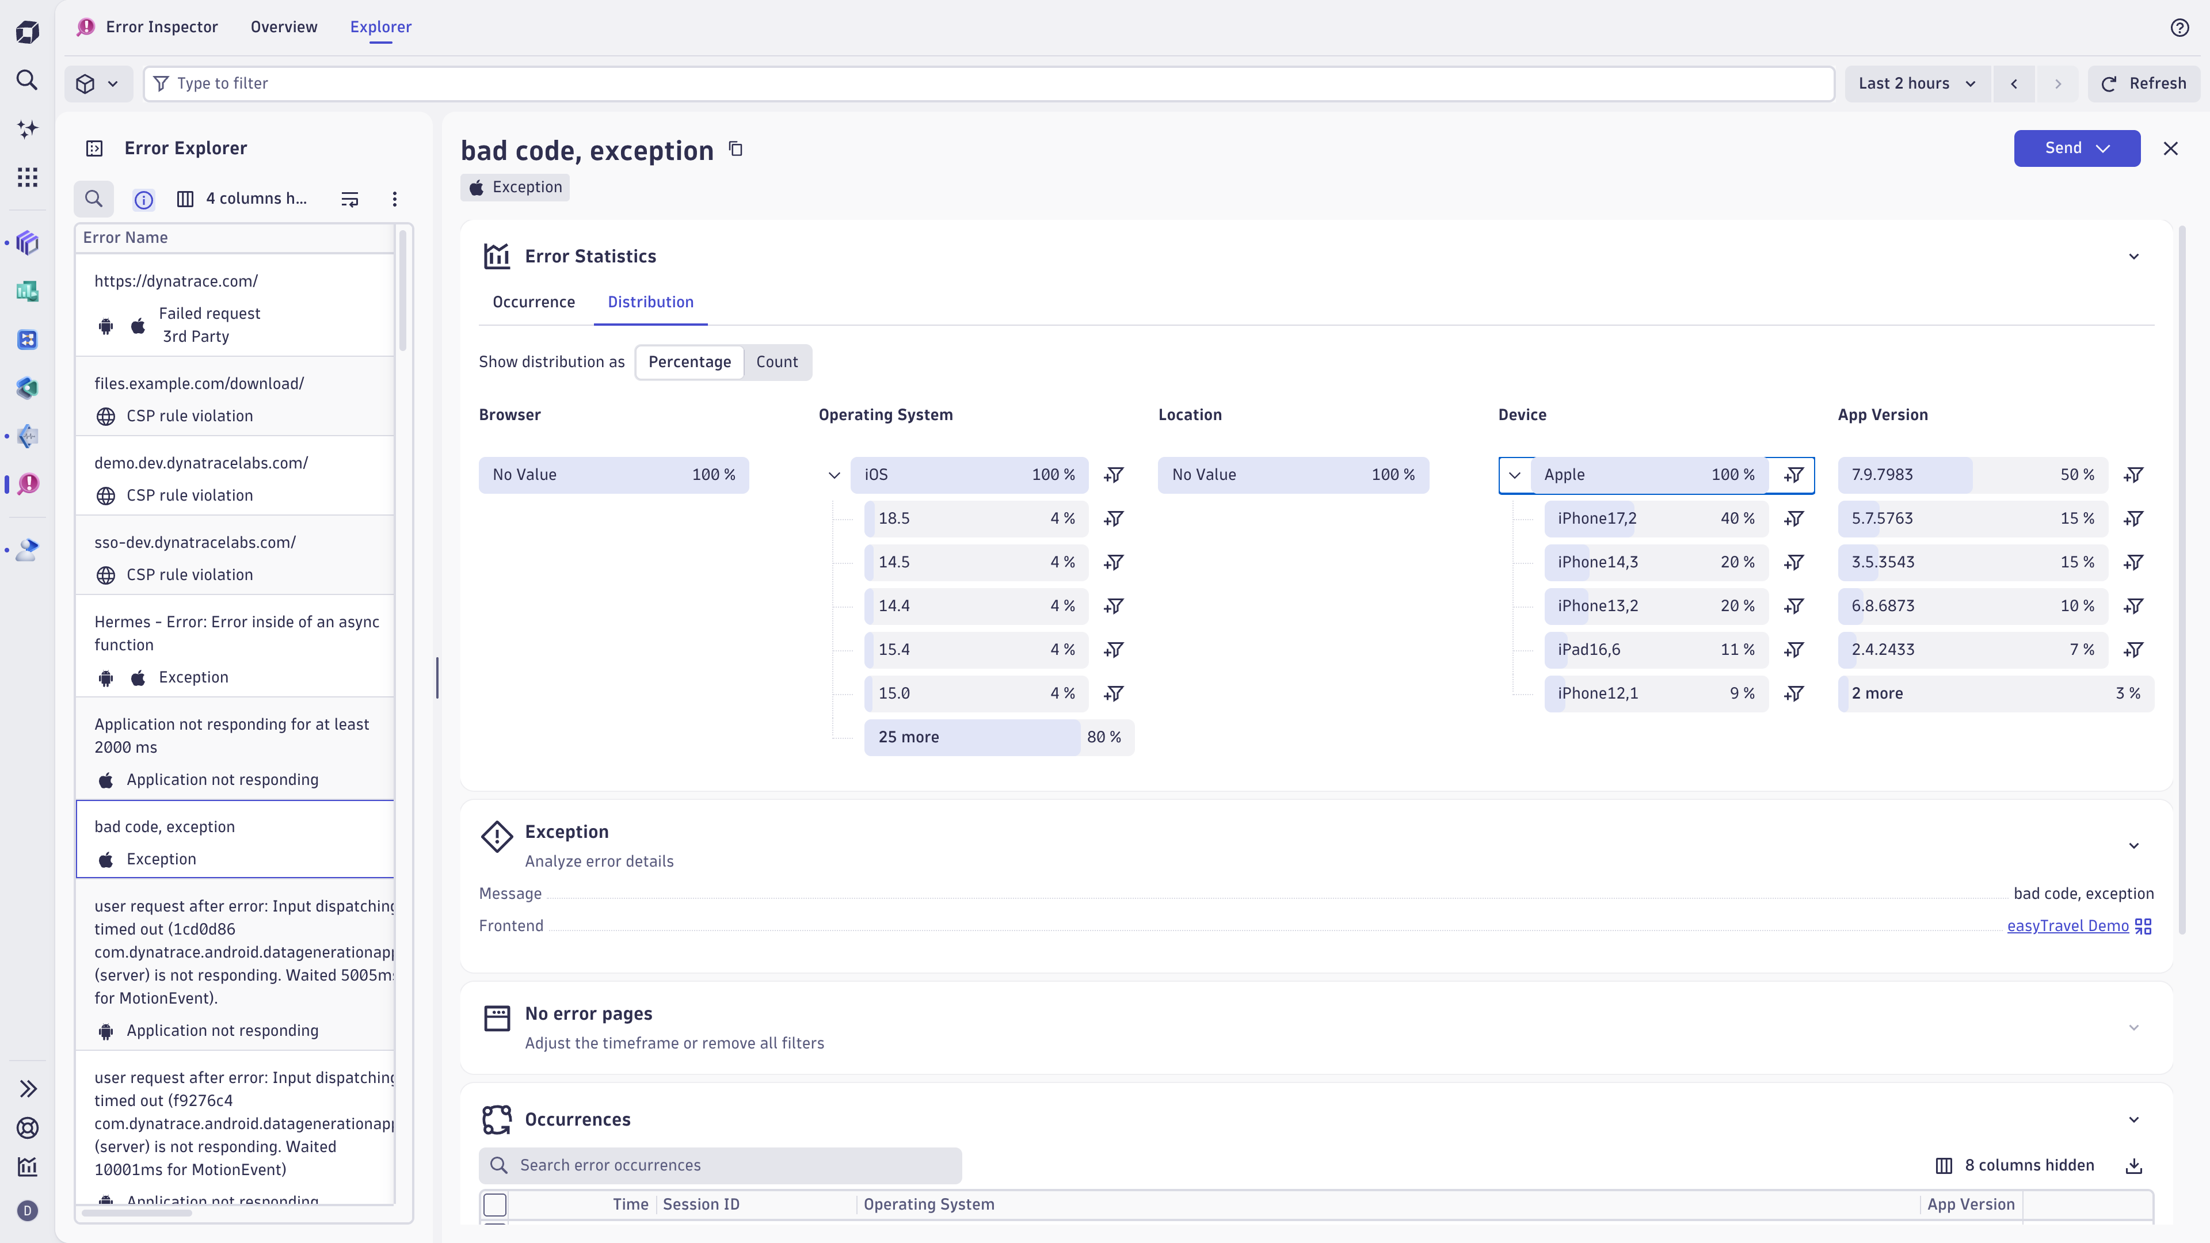This screenshot has width=2210, height=1243.
Task: Click download icon in Occurrences section
Action: coord(2133,1165)
